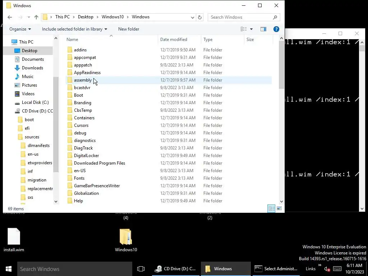Select sources folder in navigation tree
Image resolution: width=368 pixels, height=276 pixels.
32,137
